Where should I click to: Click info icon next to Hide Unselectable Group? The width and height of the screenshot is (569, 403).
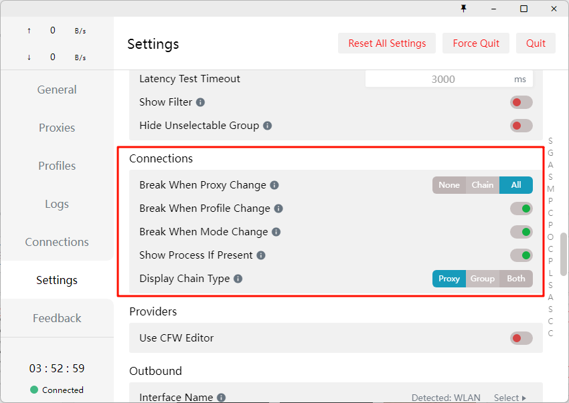coord(267,126)
